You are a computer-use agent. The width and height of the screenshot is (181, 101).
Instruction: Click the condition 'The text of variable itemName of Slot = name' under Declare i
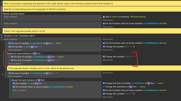pyautogui.click(x=35, y=43)
